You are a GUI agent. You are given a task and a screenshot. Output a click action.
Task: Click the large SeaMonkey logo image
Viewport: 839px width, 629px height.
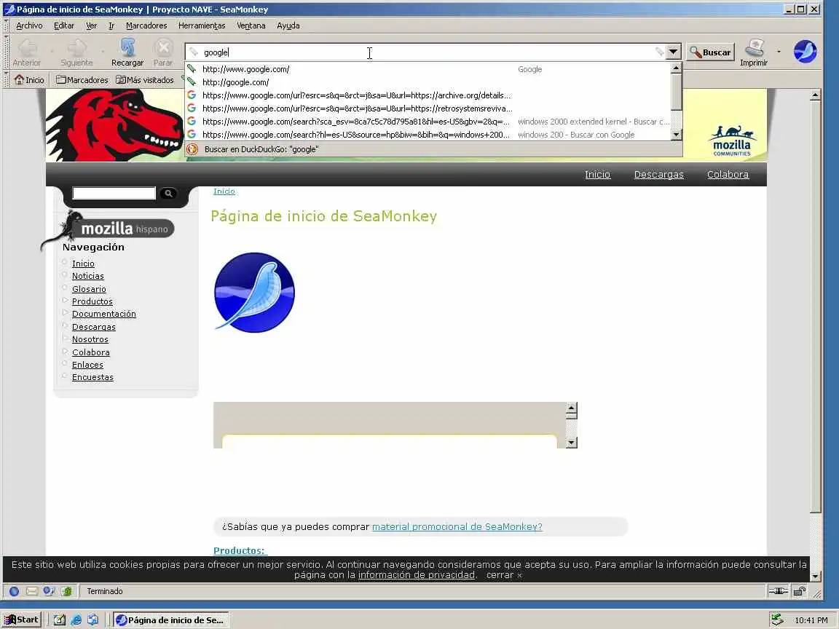254,293
